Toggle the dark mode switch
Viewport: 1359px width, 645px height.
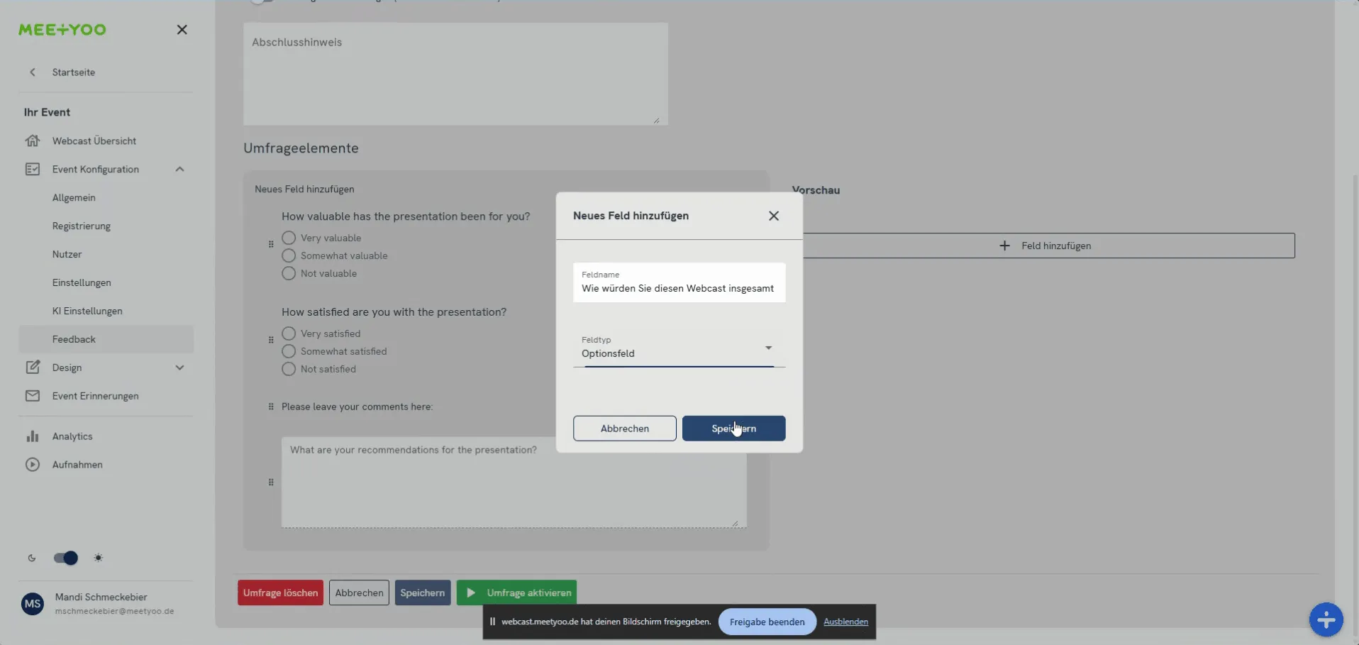65,558
